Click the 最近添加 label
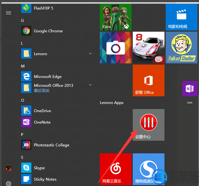199x186 pixels. tap(42, 90)
